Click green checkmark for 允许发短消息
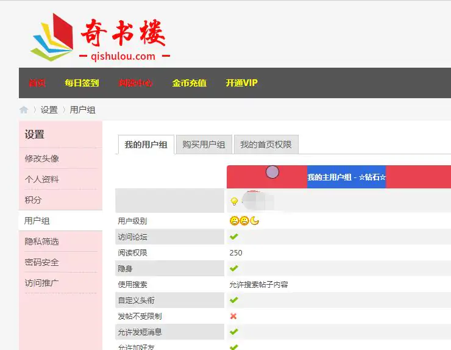 tap(234, 332)
